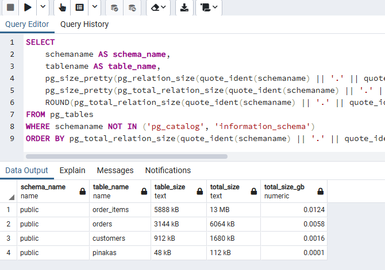Open the Notifications tab

tap(168, 170)
